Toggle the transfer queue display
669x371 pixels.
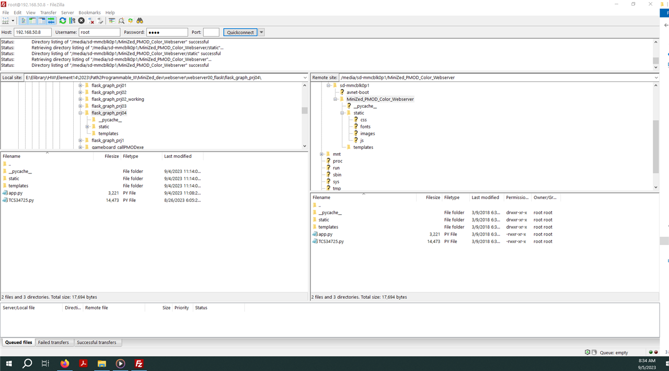pyautogui.click(x=51, y=21)
